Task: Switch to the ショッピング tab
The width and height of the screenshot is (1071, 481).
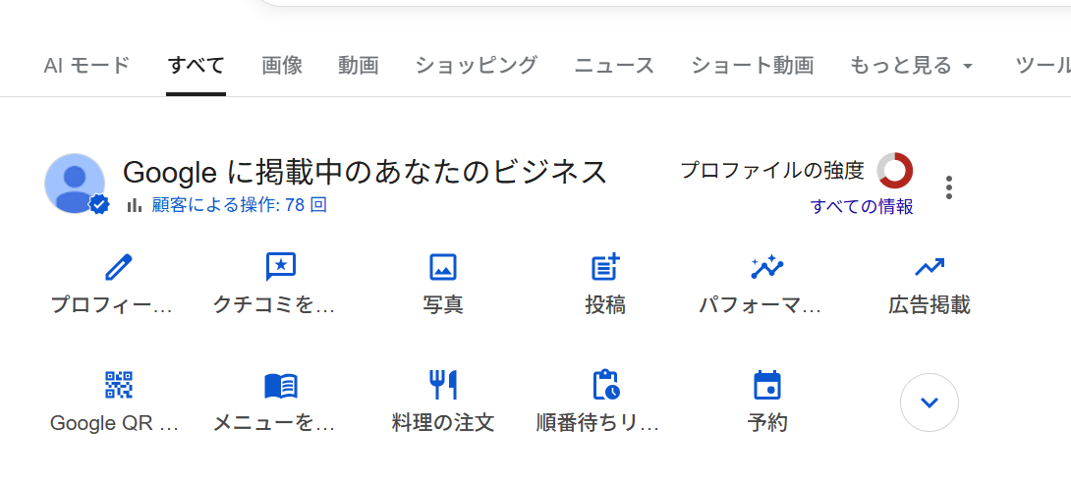Action: tap(476, 66)
